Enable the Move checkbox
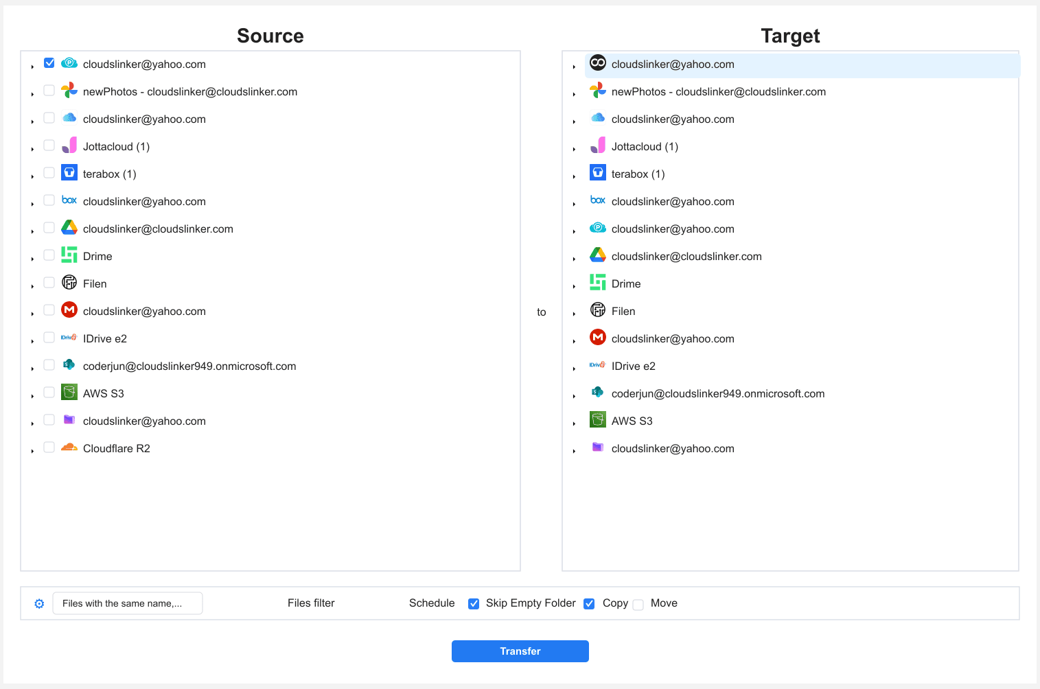The height and width of the screenshot is (689, 1040). (638, 605)
